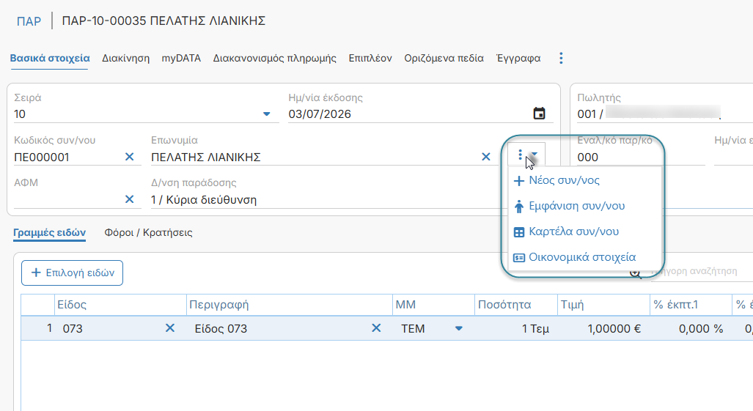The height and width of the screenshot is (411, 753).
Task: Clear the ΑΦΜ field
Action: coord(129,199)
